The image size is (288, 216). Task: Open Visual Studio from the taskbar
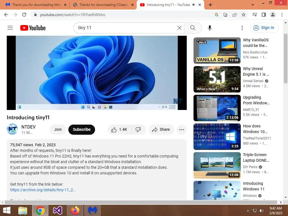pos(58,210)
